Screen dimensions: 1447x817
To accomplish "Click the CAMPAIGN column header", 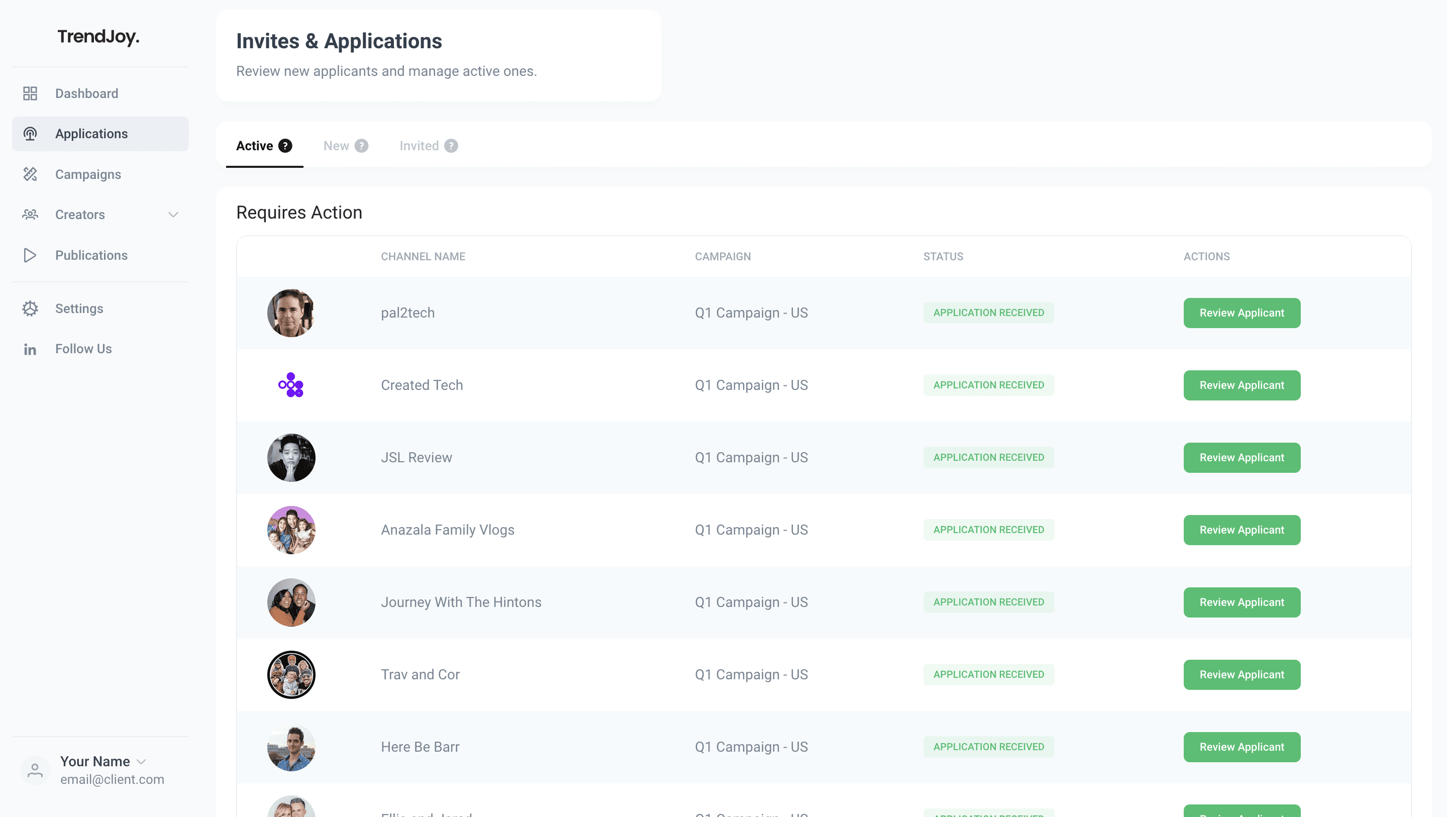I will pos(723,257).
